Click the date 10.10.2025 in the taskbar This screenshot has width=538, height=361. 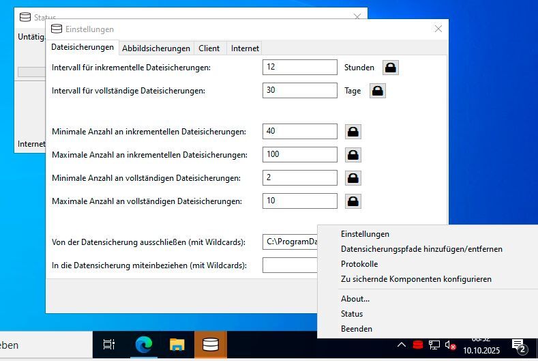(x=481, y=350)
